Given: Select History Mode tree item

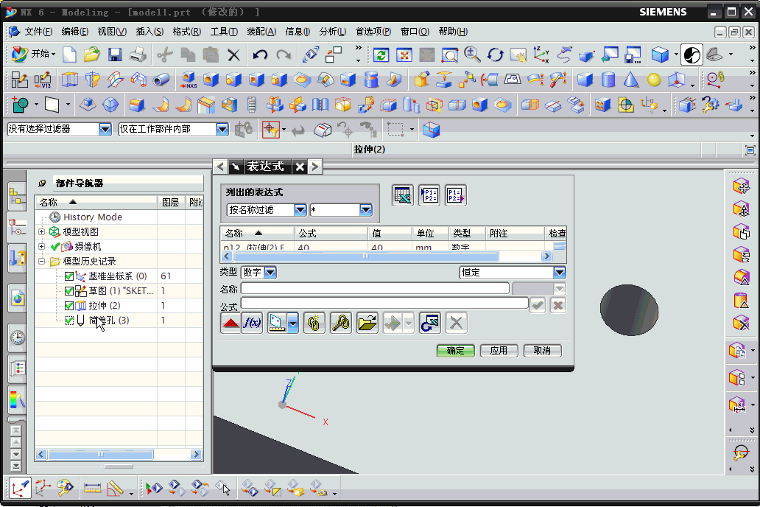Looking at the screenshot, I should [93, 217].
